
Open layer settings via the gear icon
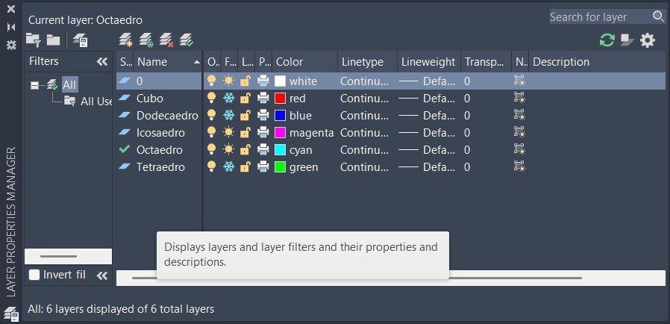point(648,40)
